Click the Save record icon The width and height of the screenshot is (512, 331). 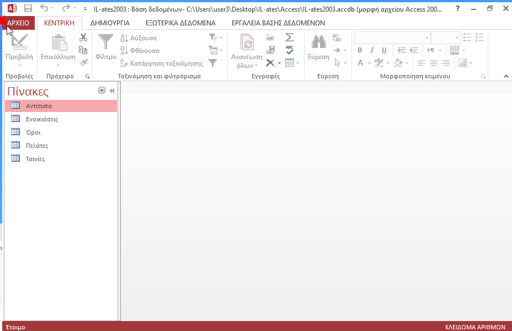click(x=270, y=50)
